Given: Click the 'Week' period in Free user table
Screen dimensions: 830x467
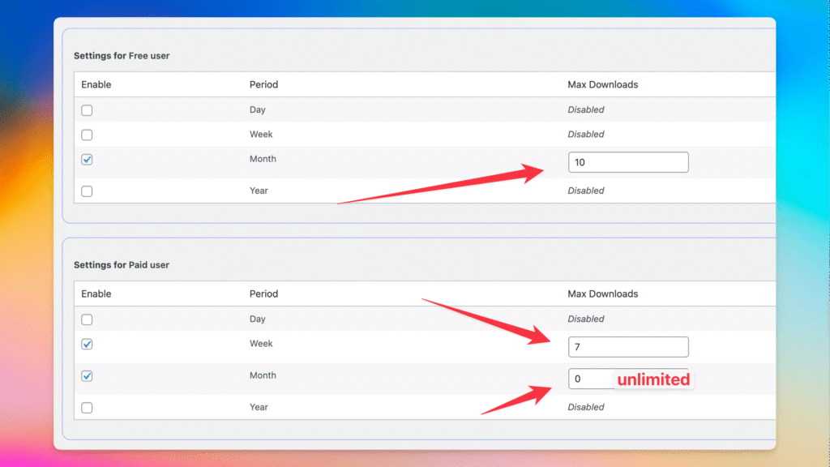Looking at the screenshot, I should [261, 134].
